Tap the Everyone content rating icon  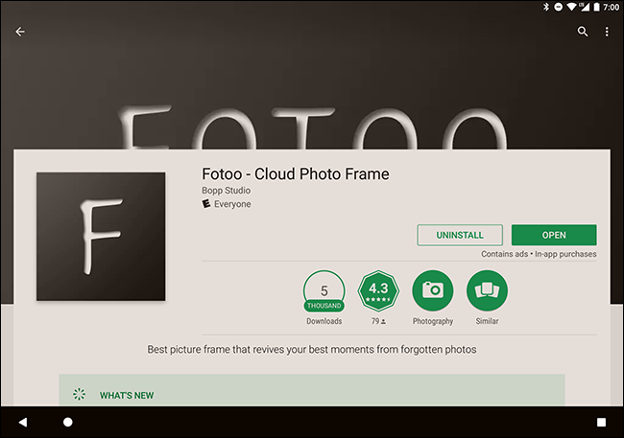(206, 204)
